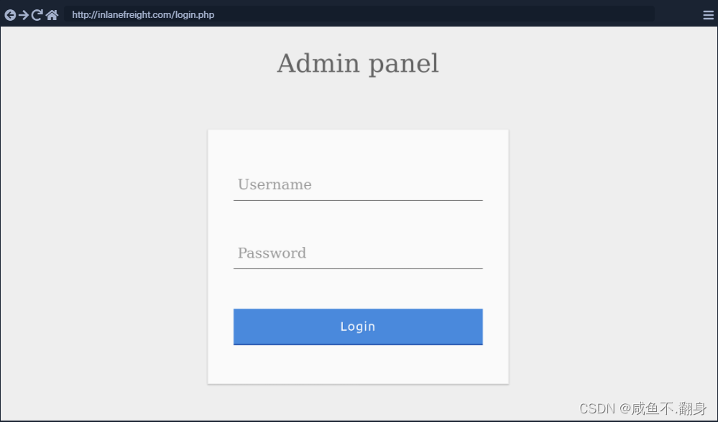
Task: Click the forward navigation arrow
Action: [x=24, y=15]
